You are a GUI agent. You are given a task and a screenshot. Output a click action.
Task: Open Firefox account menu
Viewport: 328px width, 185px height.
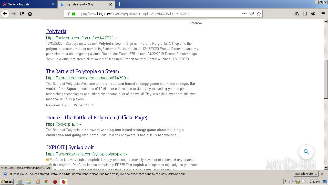tap(313, 14)
